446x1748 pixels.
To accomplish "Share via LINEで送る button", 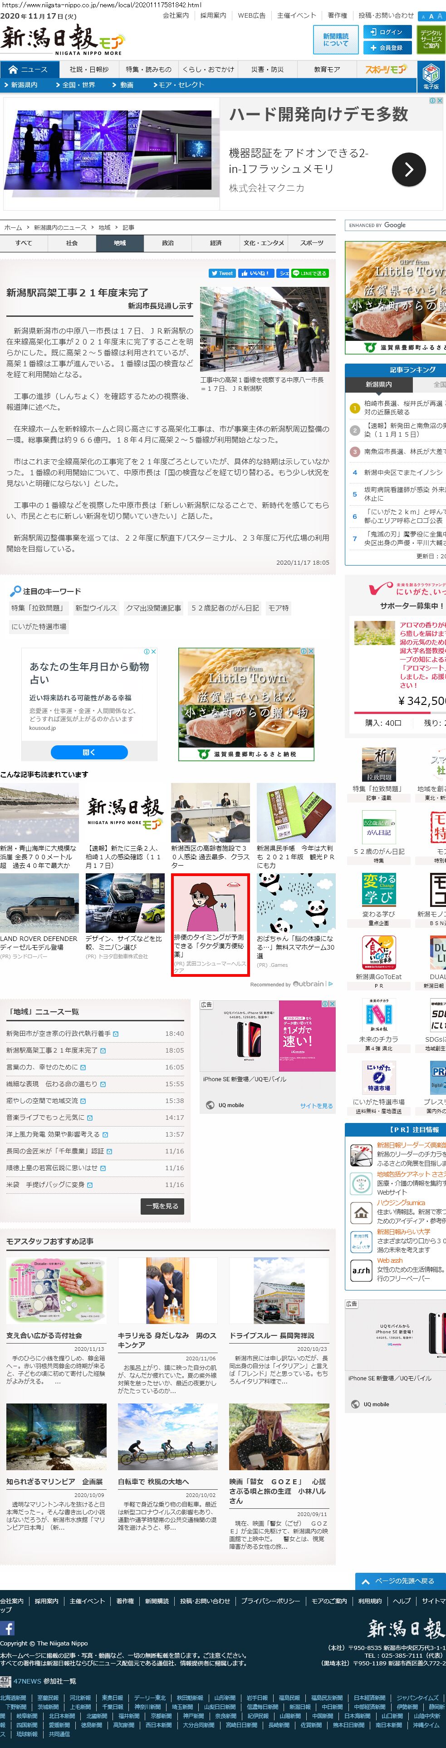I will pyautogui.click(x=310, y=273).
